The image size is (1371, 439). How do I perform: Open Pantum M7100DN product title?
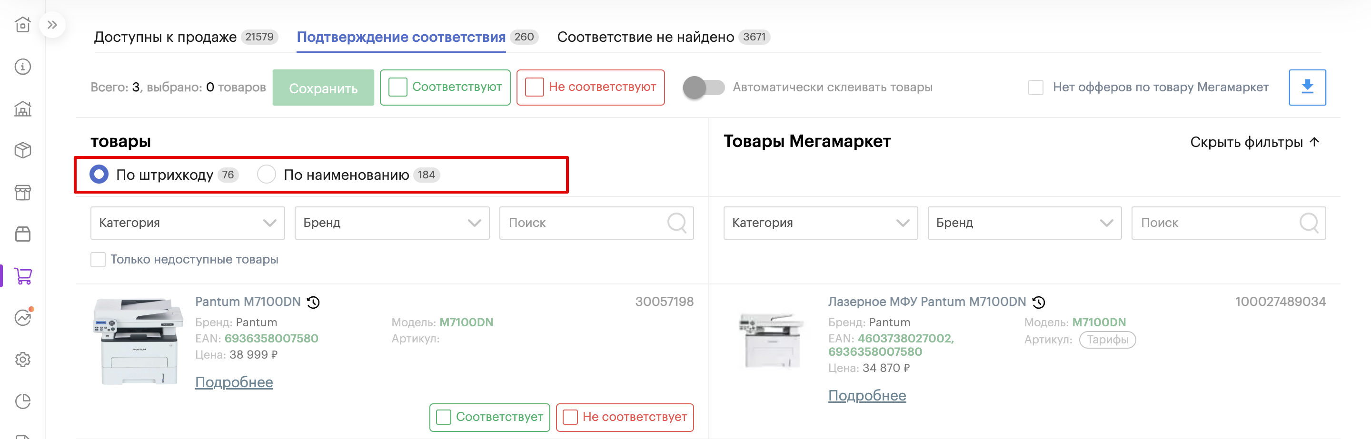tap(248, 302)
